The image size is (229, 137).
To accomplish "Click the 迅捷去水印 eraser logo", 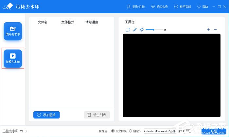I will click(x=8, y=7).
